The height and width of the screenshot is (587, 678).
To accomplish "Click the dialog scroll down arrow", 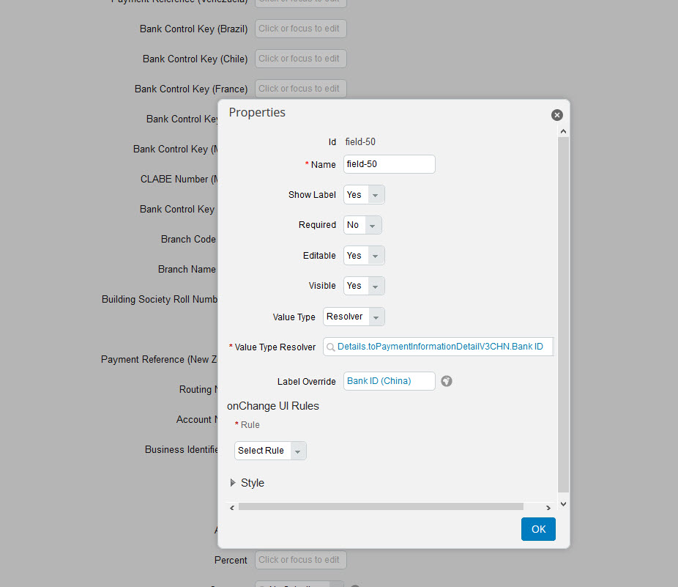I will point(563,504).
